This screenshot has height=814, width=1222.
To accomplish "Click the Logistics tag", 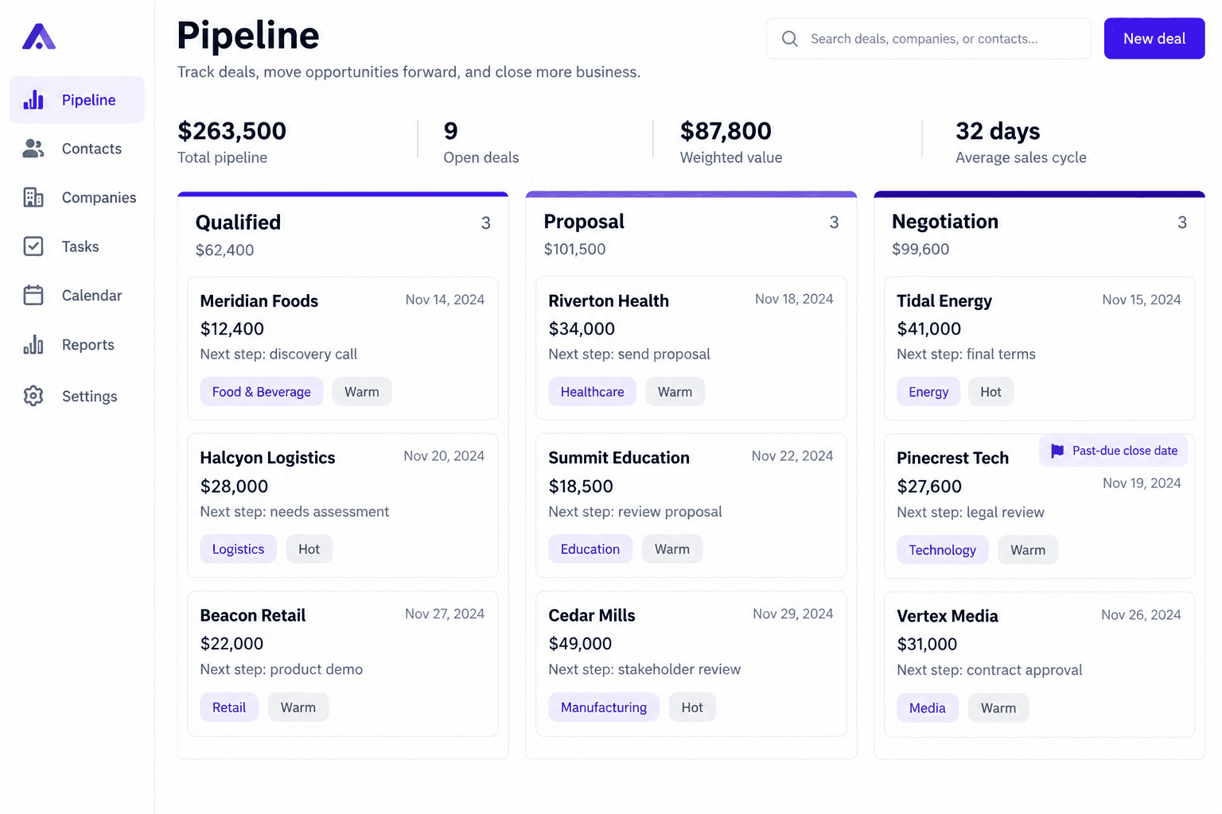I will click(x=239, y=549).
